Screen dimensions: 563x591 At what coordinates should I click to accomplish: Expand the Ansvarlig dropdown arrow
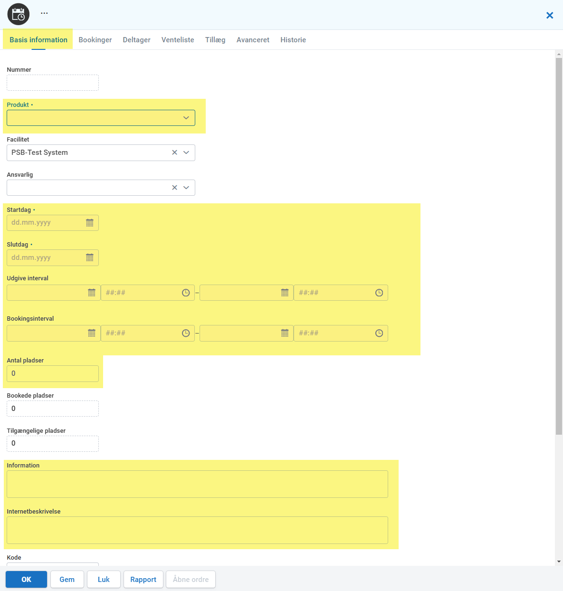[x=186, y=188]
